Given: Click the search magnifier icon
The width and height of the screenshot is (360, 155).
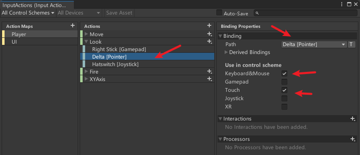Looking at the screenshot, I should click(x=257, y=13).
